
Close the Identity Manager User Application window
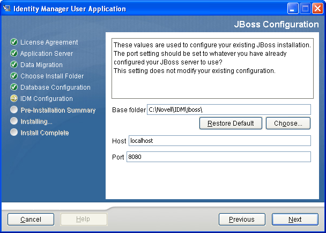(x=317, y=9)
